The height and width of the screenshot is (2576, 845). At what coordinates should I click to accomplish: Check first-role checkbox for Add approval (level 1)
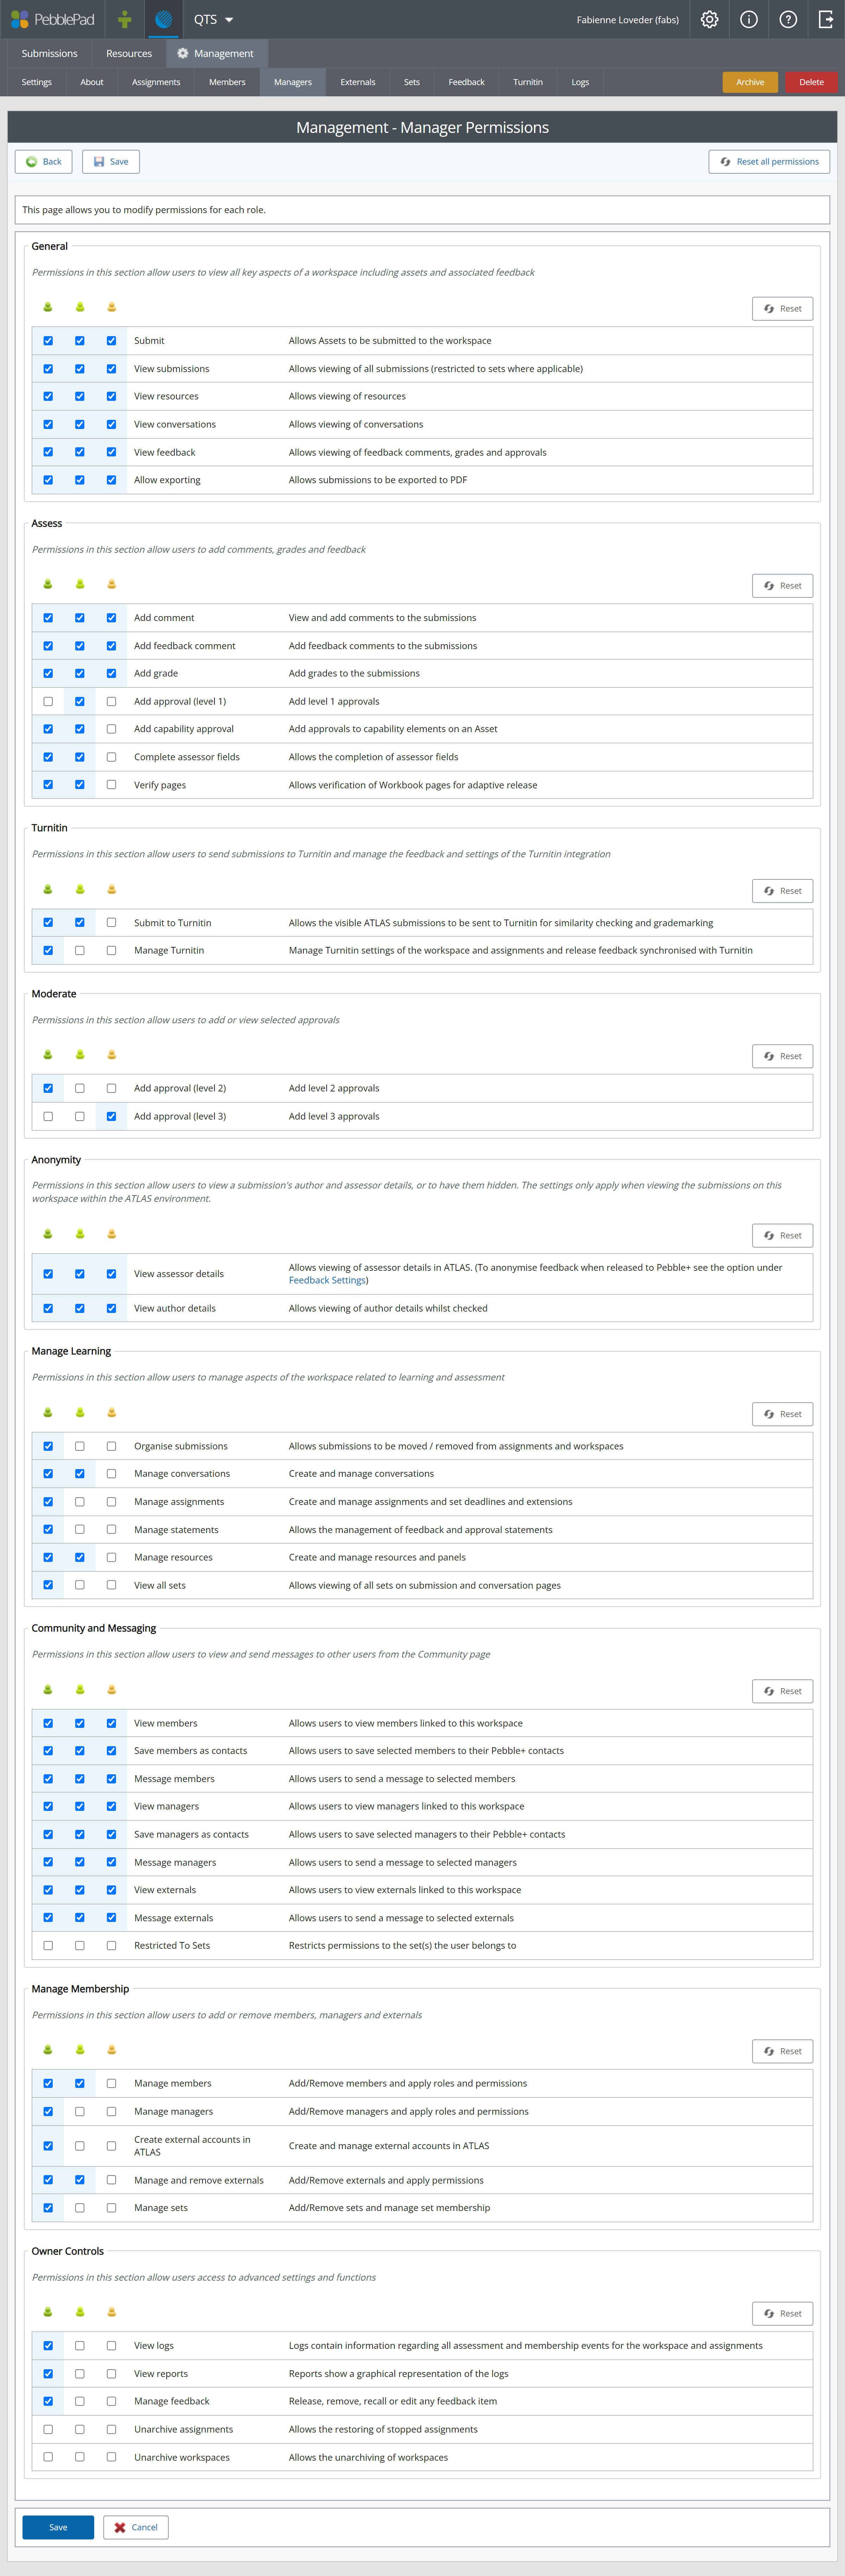point(48,701)
